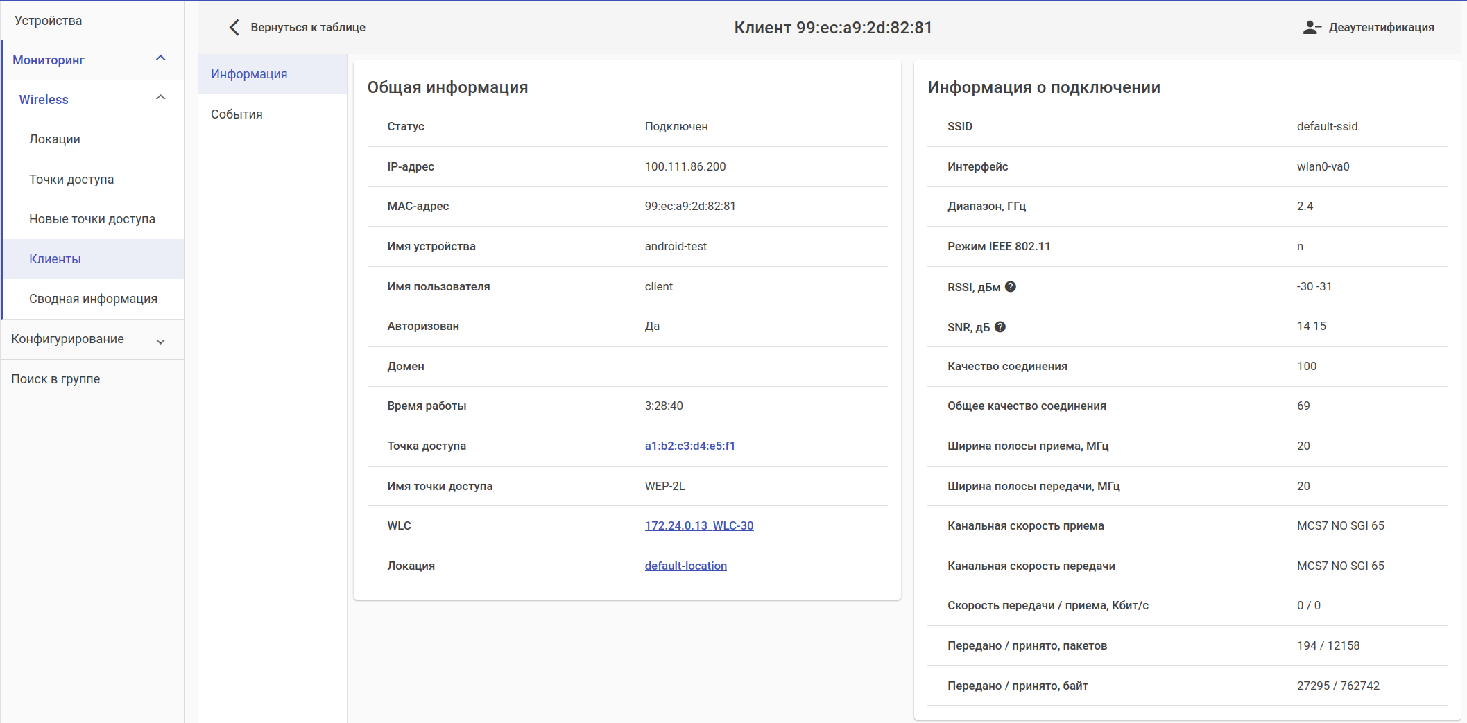
Task: Open the 172.24.0.13_WLC-30 link
Action: point(698,525)
